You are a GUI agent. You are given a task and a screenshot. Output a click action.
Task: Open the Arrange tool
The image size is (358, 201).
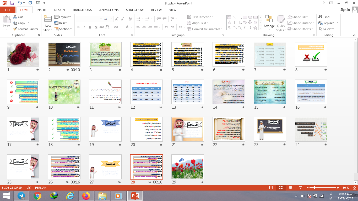(x=269, y=22)
